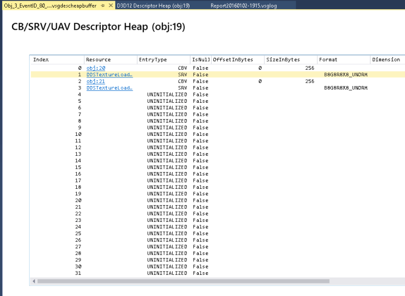The width and height of the screenshot is (405, 296).
Task: Click IsNull False value in row 5
Action: (200, 101)
